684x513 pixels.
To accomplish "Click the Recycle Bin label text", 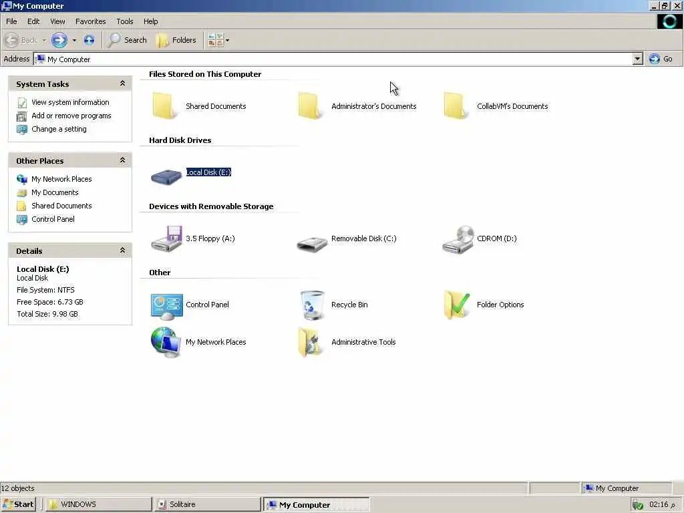I will pos(349,305).
